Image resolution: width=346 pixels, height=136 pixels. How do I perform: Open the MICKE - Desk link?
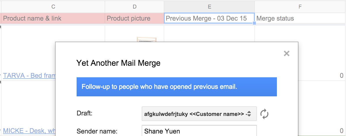(x=29, y=131)
